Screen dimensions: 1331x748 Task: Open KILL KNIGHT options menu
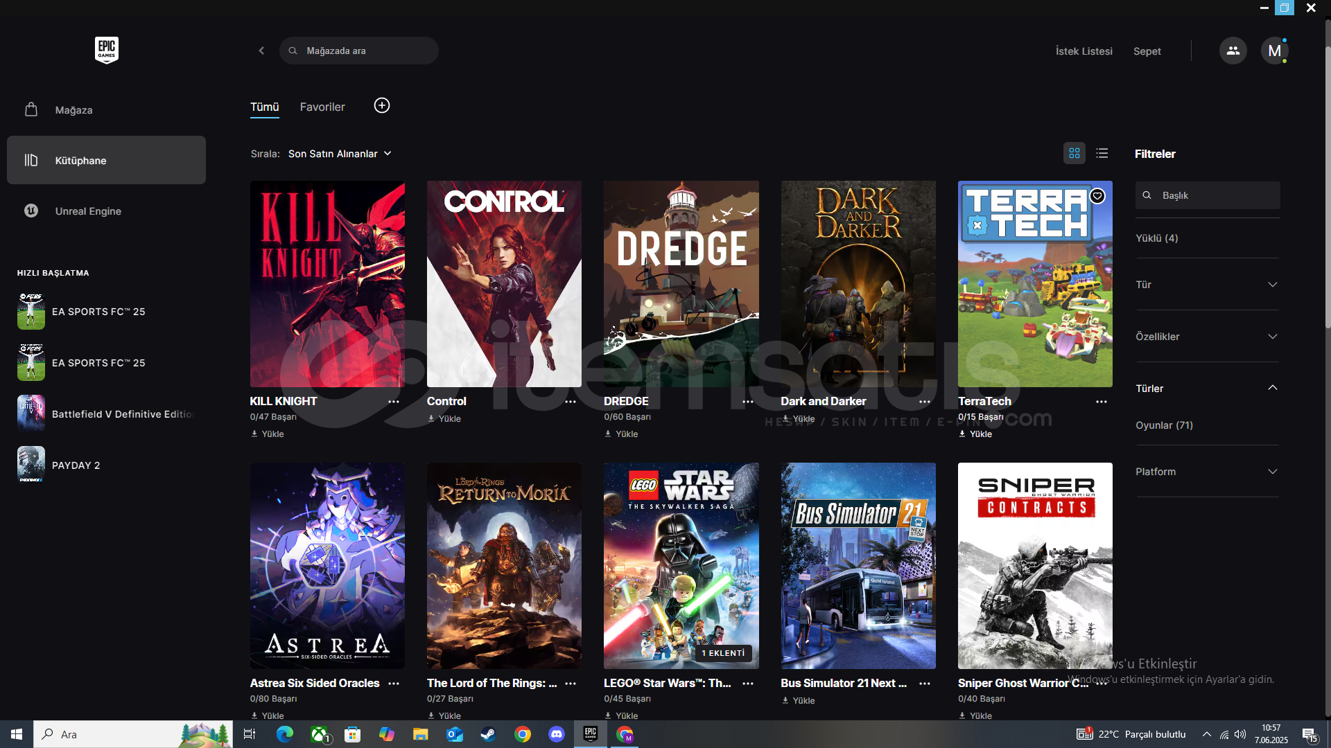point(394,402)
